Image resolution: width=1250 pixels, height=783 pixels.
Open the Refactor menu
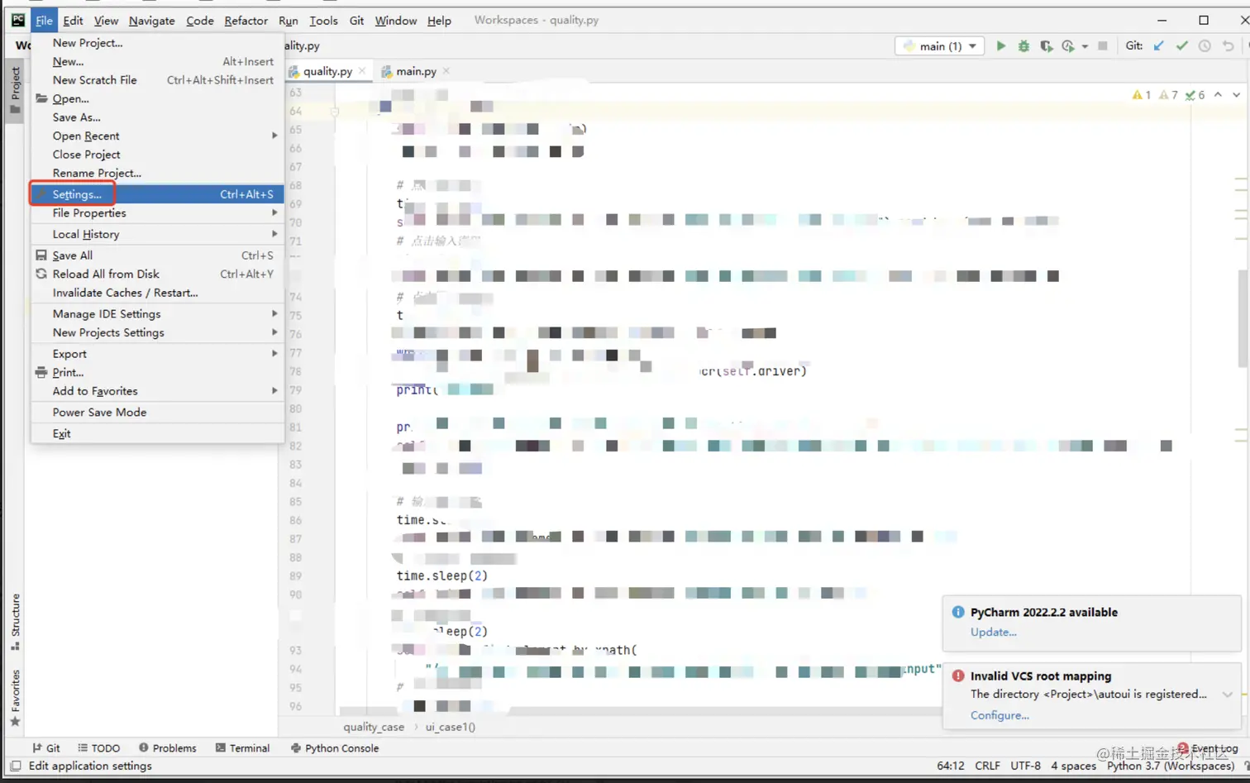246,21
